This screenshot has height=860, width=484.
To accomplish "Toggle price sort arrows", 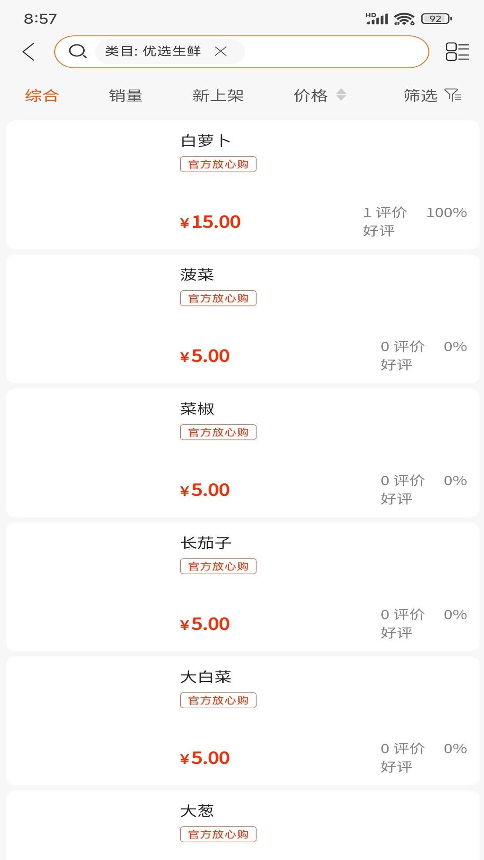I will pos(341,95).
